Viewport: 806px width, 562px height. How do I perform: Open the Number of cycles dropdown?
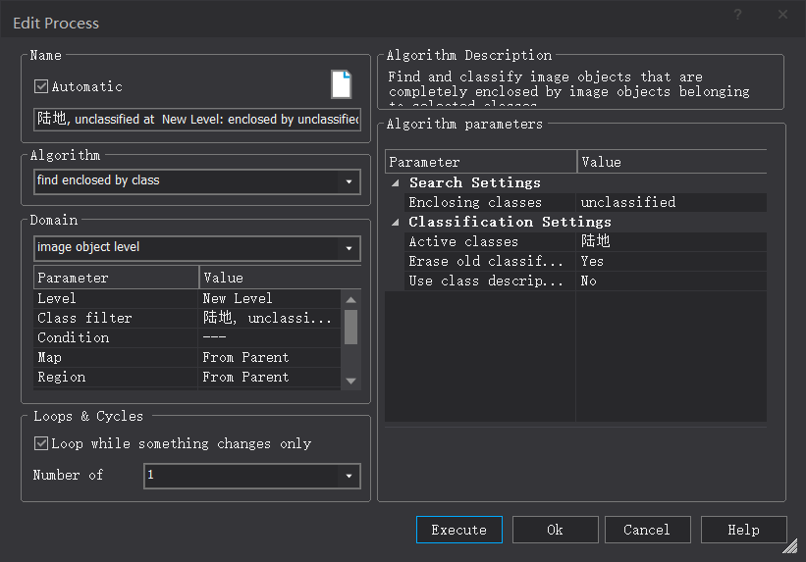coord(349,476)
